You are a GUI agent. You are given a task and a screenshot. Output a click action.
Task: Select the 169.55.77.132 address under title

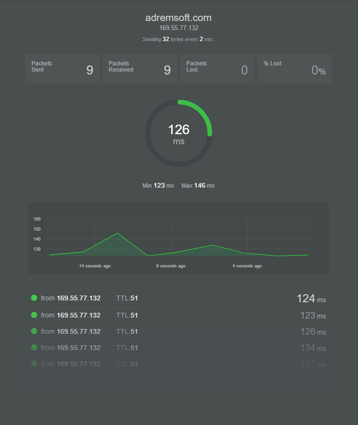tap(179, 28)
